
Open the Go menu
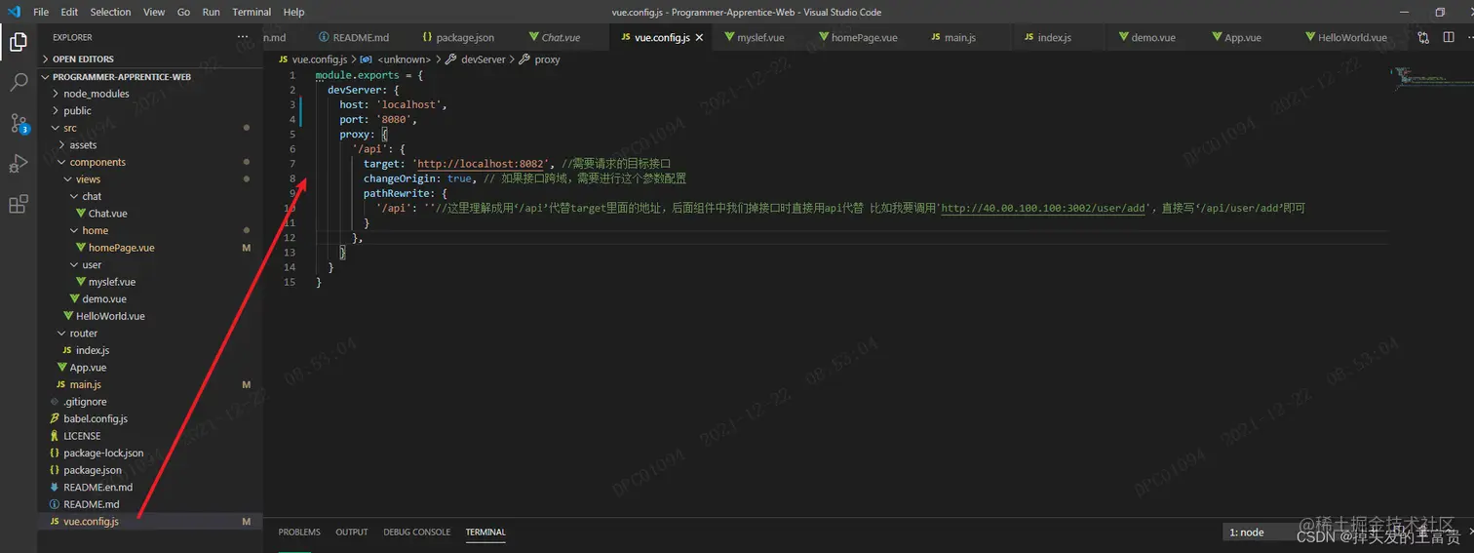(184, 12)
